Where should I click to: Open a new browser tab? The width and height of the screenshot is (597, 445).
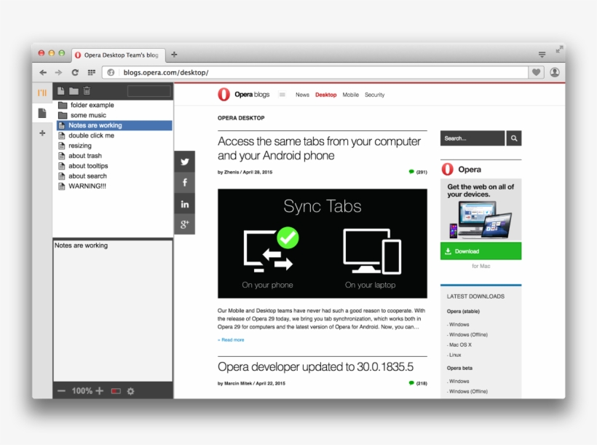(174, 55)
